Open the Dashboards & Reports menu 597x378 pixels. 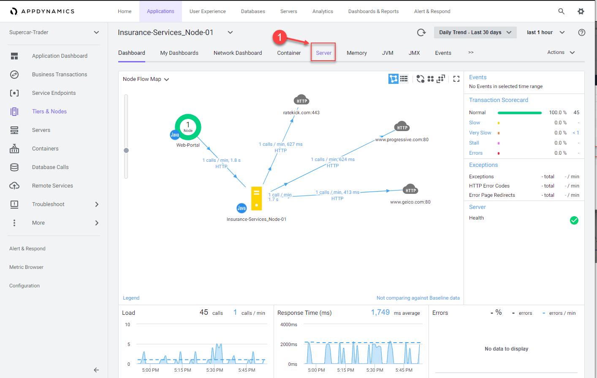tap(373, 11)
